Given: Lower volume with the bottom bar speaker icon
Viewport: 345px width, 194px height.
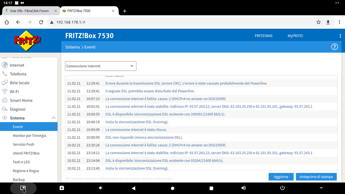Looking at the screenshot, I should (100, 188).
